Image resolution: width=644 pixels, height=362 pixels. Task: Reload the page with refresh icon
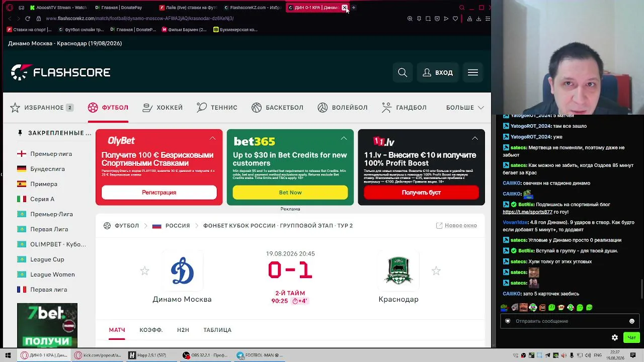click(x=28, y=19)
